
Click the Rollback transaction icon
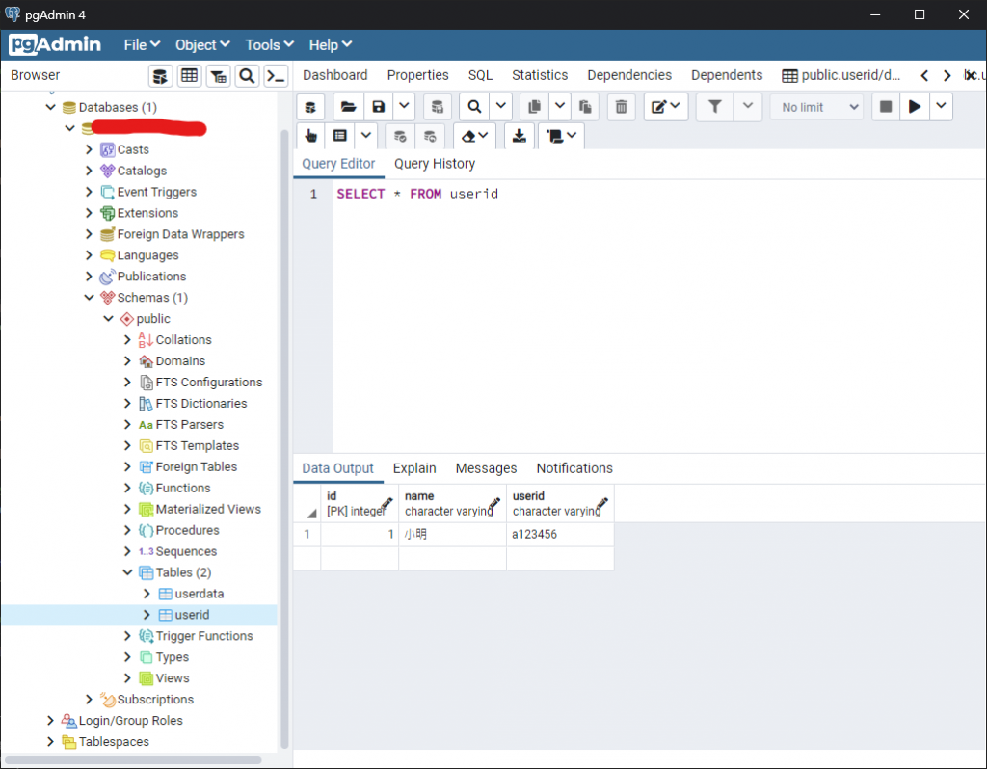coord(430,136)
